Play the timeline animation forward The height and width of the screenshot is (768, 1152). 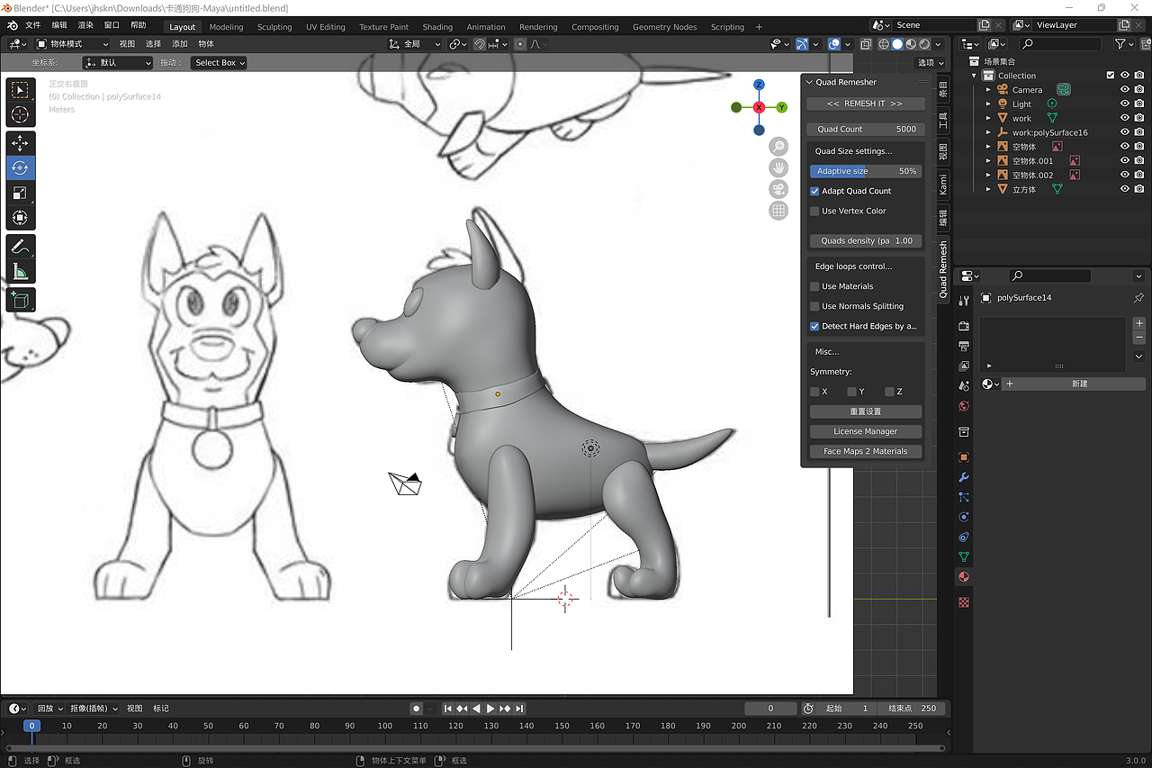click(490, 709)
